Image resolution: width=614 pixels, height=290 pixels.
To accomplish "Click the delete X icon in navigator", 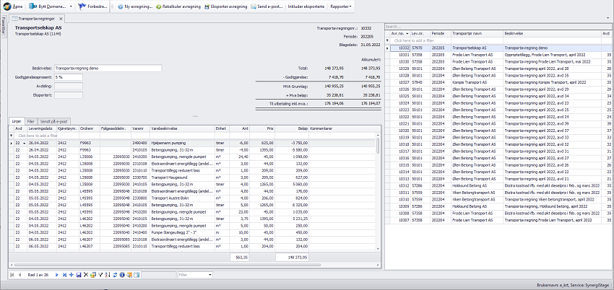I will [86, 275].
